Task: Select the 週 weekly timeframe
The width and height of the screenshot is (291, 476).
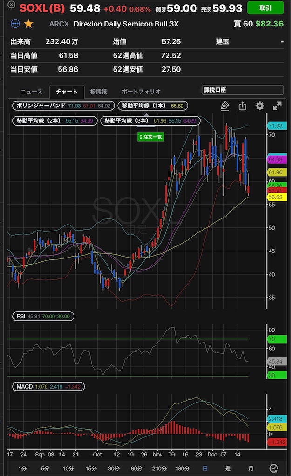Action: coord(228,469)
